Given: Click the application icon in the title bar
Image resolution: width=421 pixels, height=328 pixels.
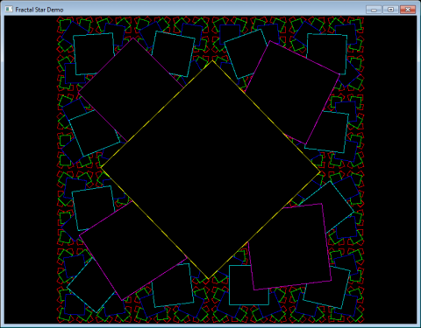Looking at the screenshot, I should (x=9, y=10).
